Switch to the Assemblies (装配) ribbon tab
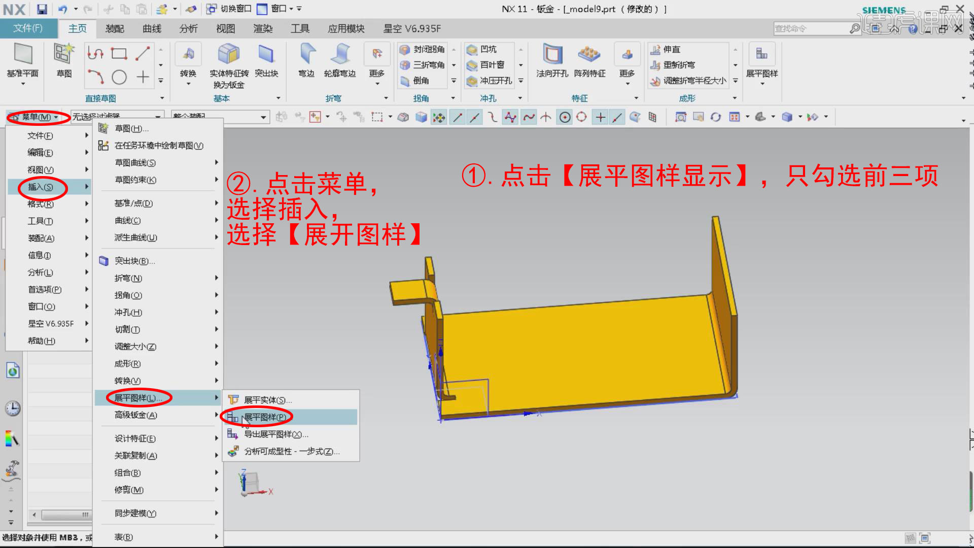This screenshot has height=548, width=974. [115, 29]
